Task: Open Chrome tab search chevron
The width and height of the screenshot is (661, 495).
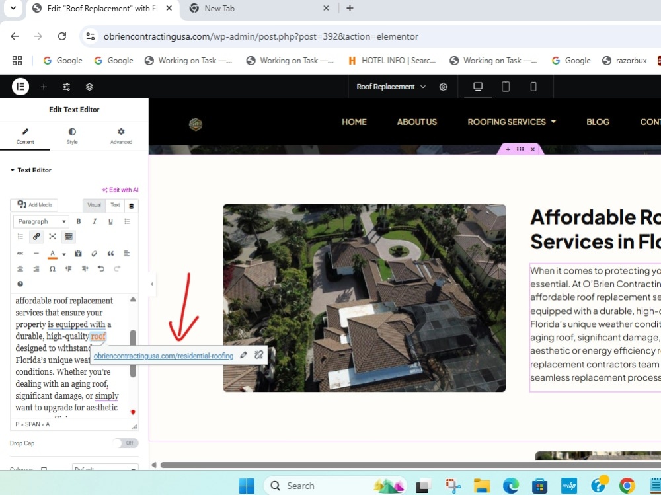Action: [x=13, y=8]
